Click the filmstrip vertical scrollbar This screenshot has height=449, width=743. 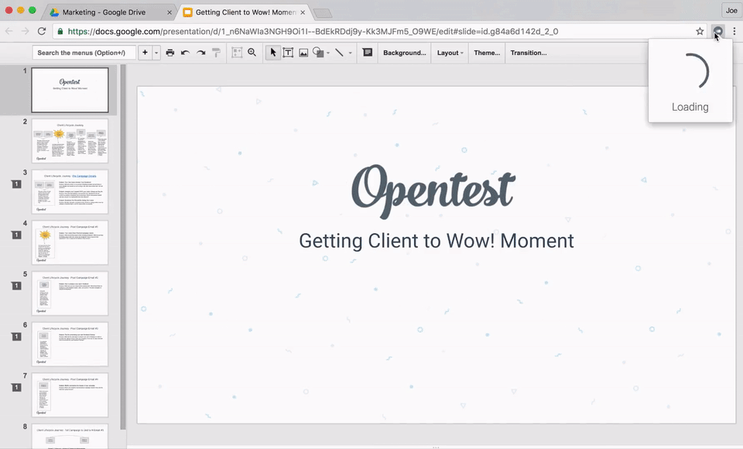[x=123, y=246]
